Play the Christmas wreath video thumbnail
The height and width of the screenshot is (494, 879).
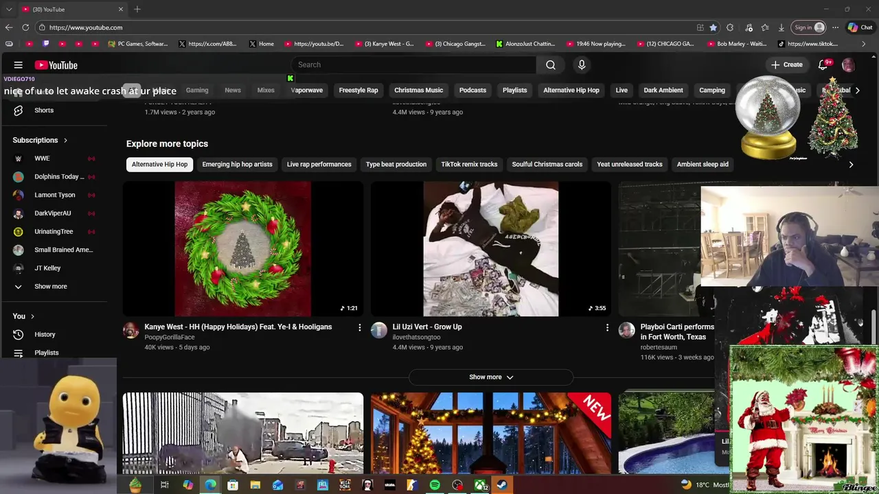coord(243,249)
